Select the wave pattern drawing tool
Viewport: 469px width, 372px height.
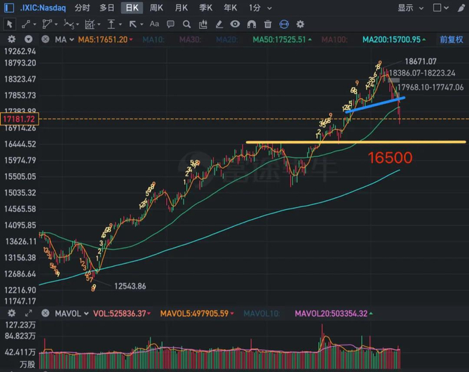pyautogui.click(x=69, y=24)
